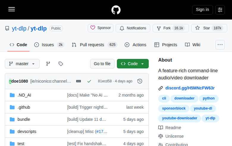Select the youtube-downloader topic tag
This screenshot has width=232, height=146.
180,118
